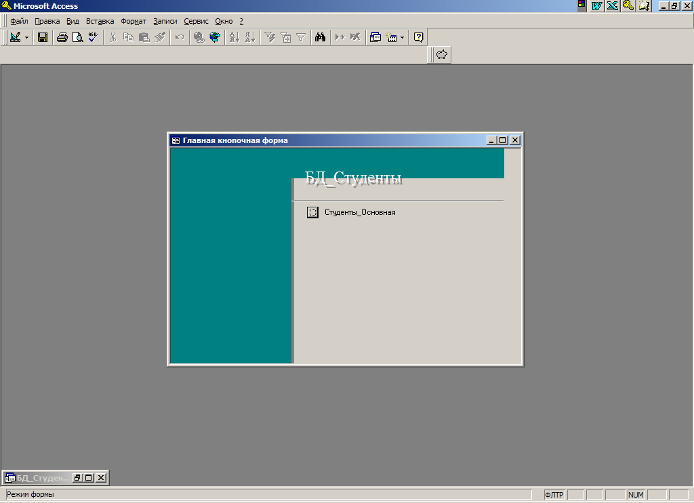Click the Apply Filter funnel icon

(301, 37)
